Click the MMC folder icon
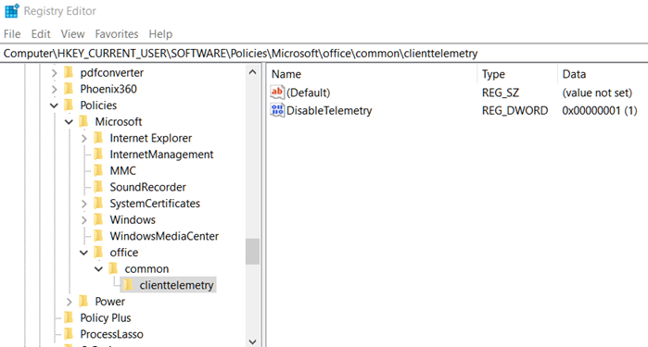This screenshot has height=347, width=648. click(x=98, y=170)
